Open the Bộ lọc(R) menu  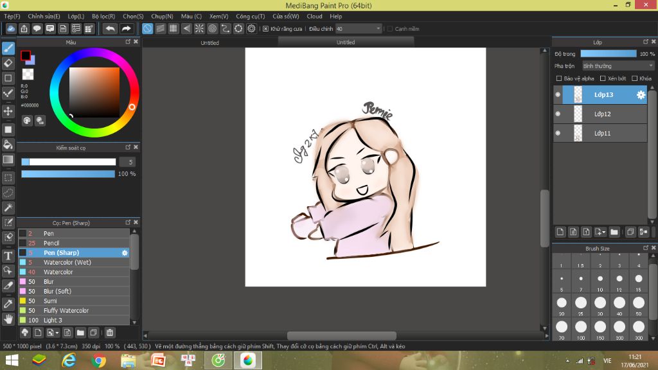[103, 16]
